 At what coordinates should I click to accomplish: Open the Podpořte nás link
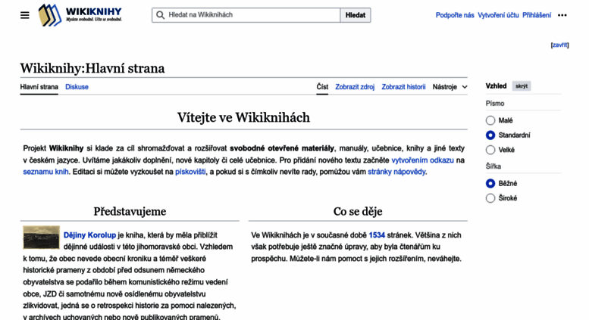[x=455, y=15]
